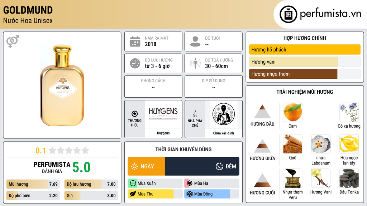Click the perfumista.vn perfume bottle logo icon
Viewport: 367px width, 206px height.
(x=288, y=14)
